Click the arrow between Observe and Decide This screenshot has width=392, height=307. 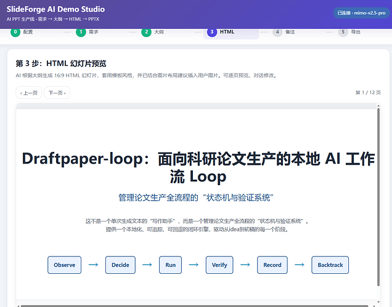click(93, 265)
